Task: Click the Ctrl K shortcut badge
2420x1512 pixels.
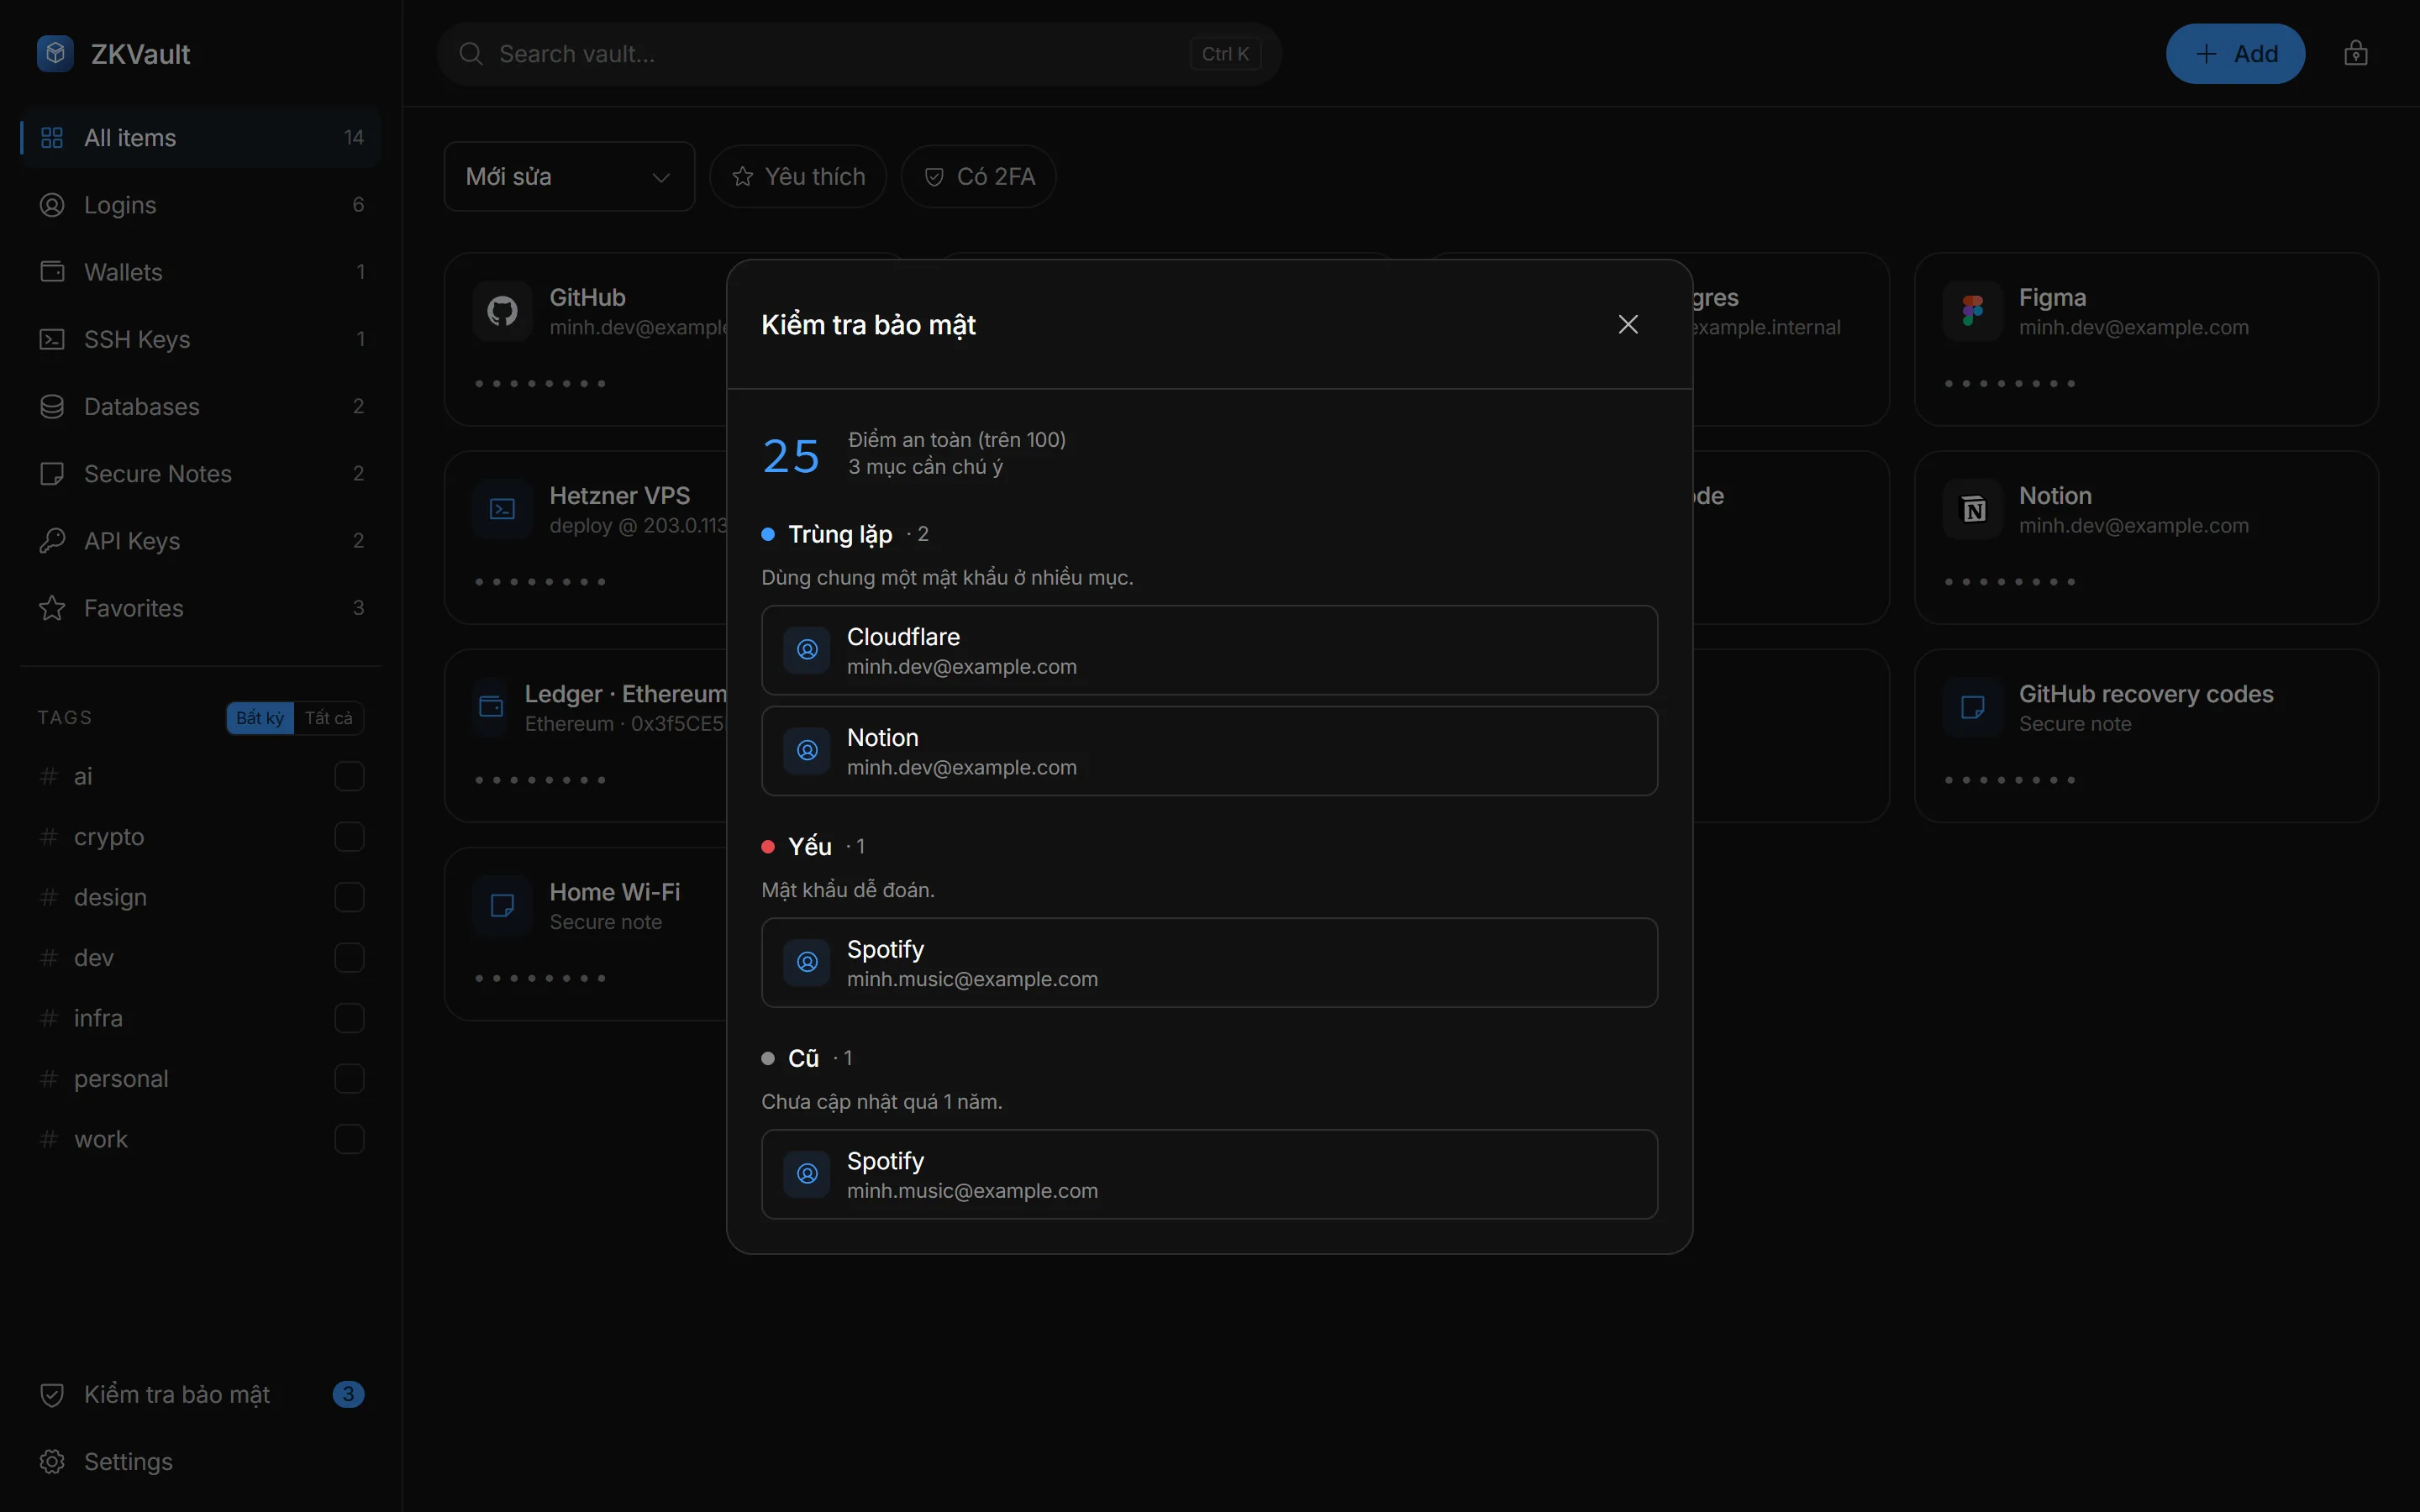Action: (x=1225, y=54)
